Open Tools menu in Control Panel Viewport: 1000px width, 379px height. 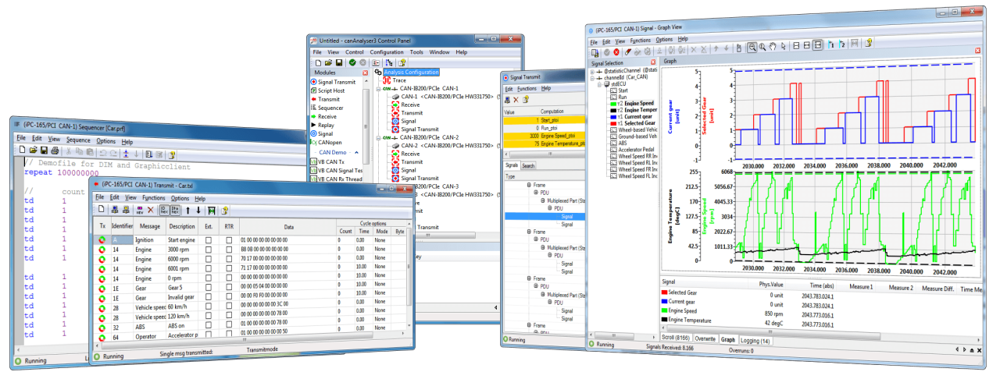point(416,52)
